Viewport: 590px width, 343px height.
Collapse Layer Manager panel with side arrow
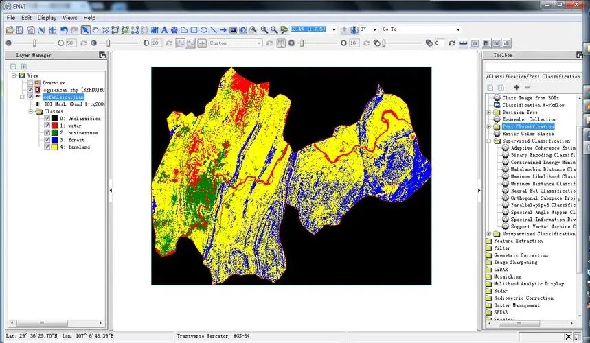111,191
